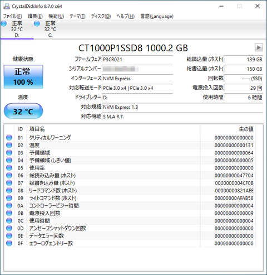Click the ID column header

(x=21, y=129)
